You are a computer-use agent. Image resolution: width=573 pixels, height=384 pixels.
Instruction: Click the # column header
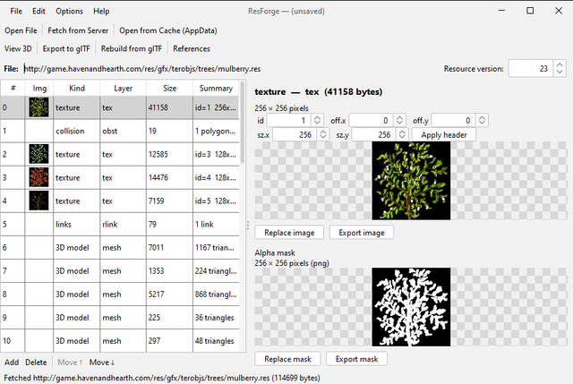13,88
